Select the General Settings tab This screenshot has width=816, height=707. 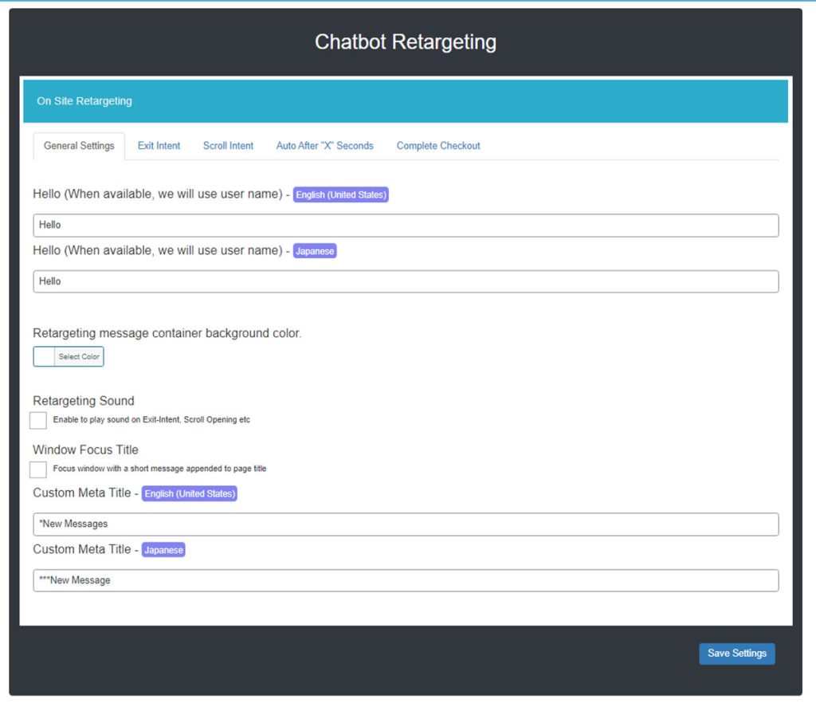[78, 146]
